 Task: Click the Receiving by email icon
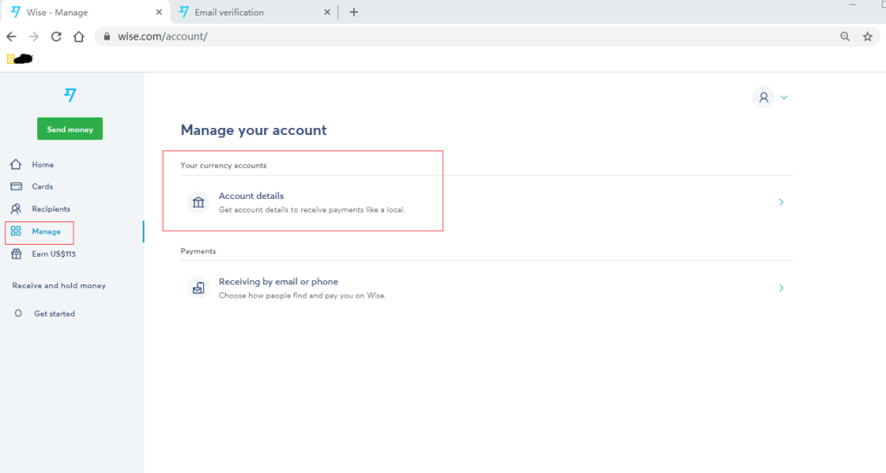pyautogui.click(x=198, y=288)
